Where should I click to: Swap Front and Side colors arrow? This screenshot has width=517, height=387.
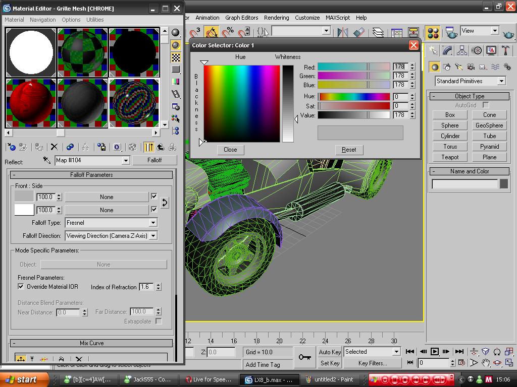pyautogui.click(x=165, y=203)
